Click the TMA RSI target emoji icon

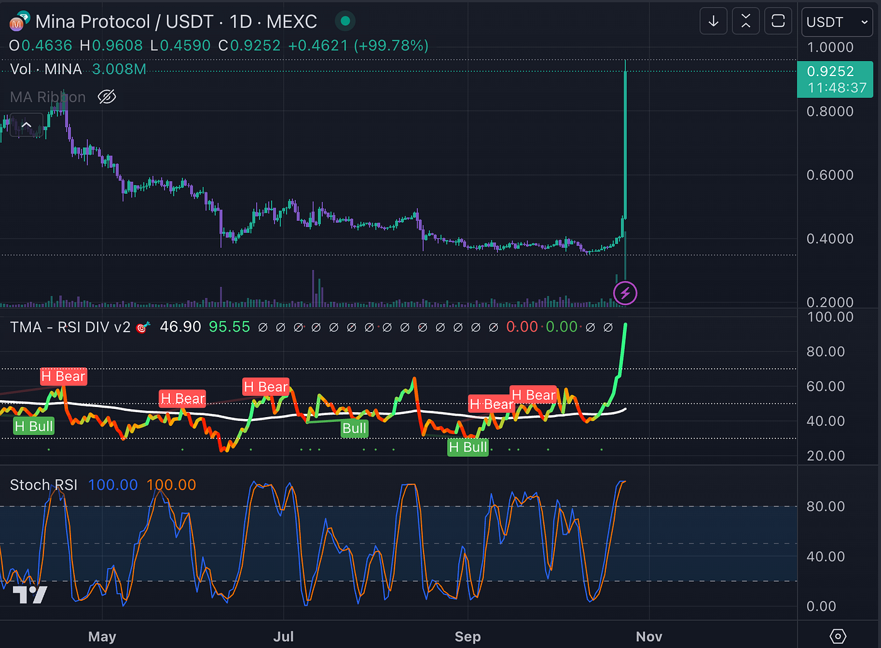[x=143, y=327]
